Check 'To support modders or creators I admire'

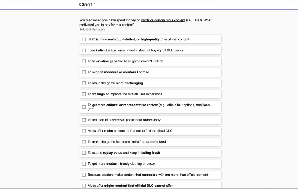pos(84,72)
